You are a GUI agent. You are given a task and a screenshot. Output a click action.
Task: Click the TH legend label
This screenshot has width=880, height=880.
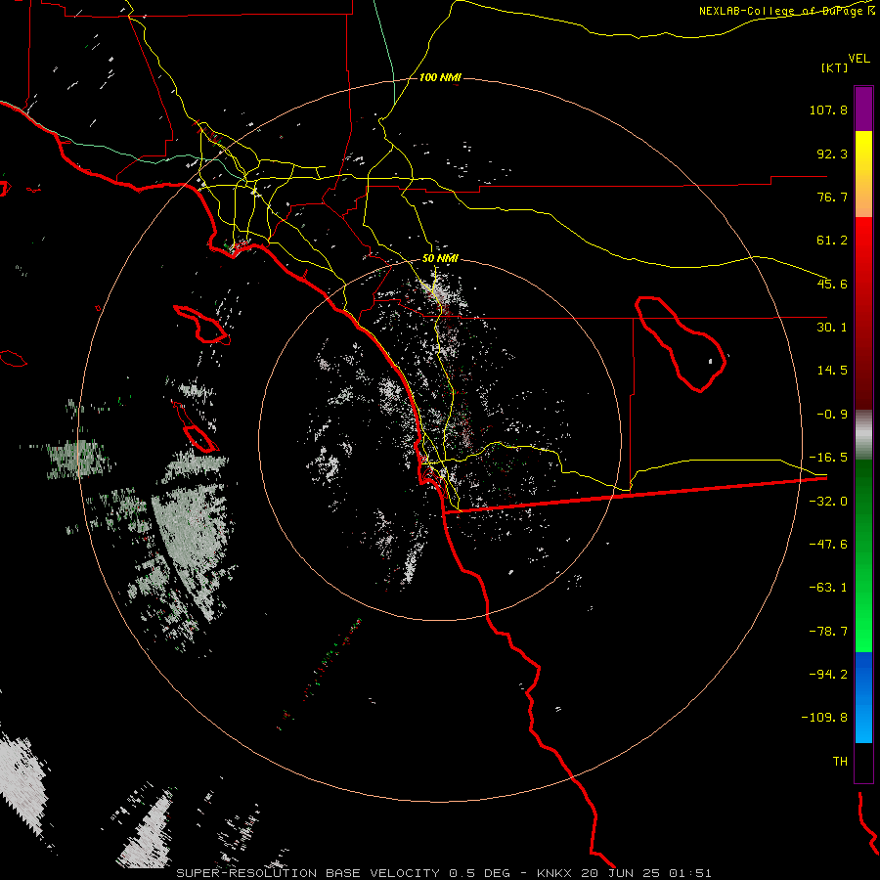840,762
